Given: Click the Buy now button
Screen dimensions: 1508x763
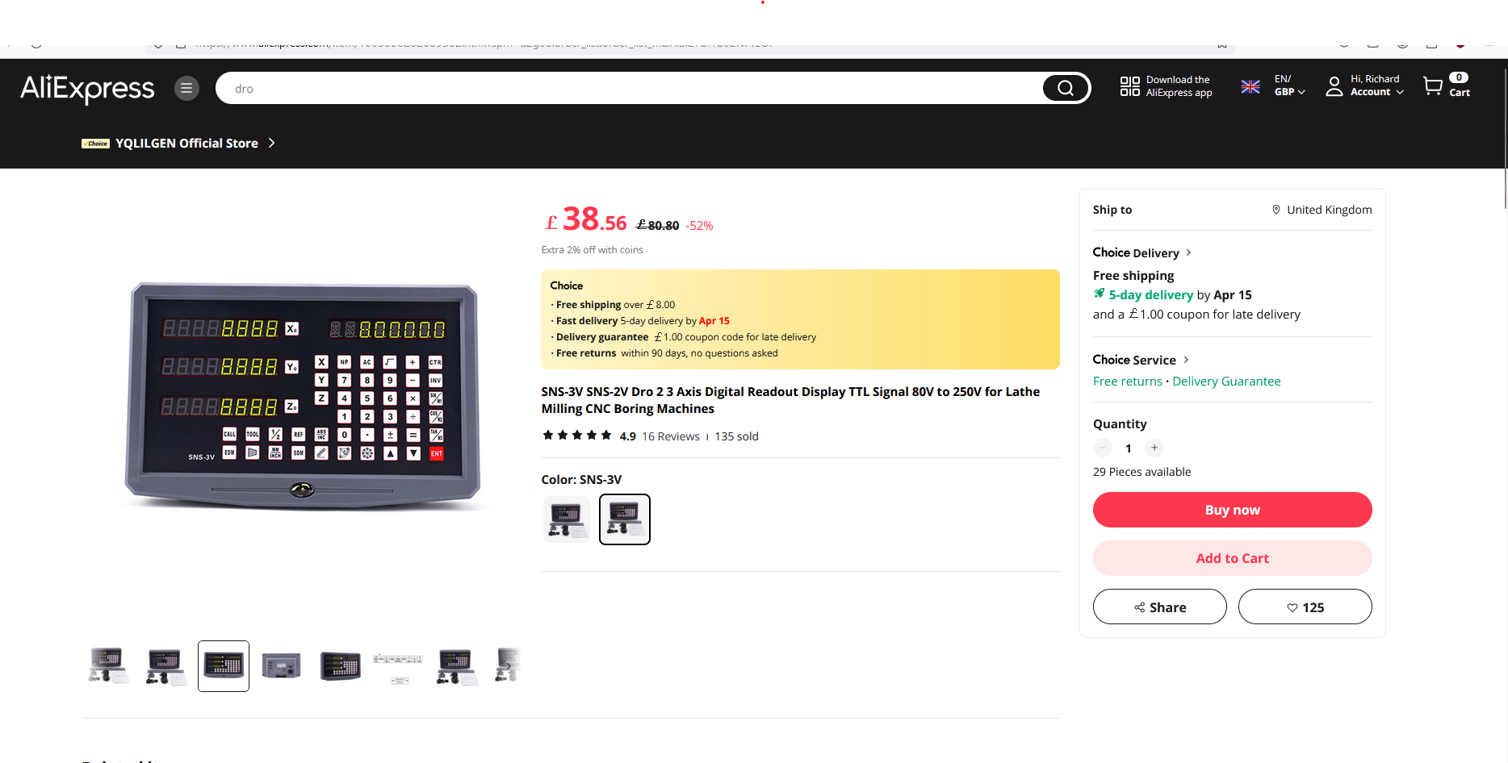Looking at the screenshot, I should click(x=1232, y=510).
